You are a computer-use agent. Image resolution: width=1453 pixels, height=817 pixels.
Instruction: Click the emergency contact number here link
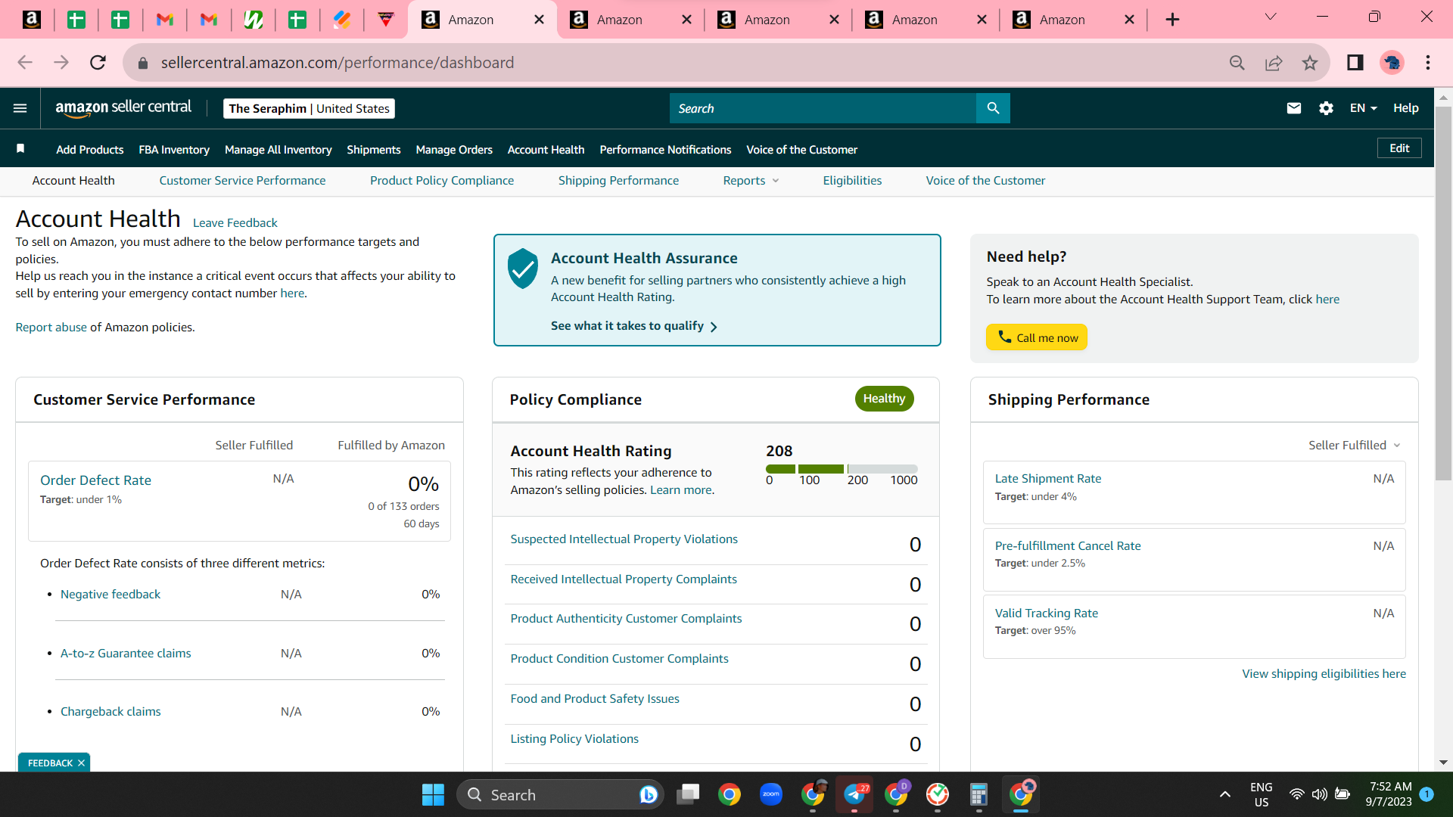click(291, 294)
